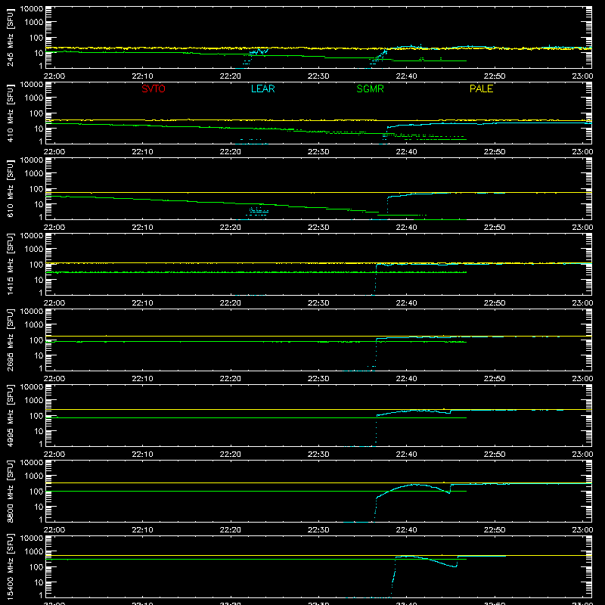Select the 245 MHz [SFU] axis title
The image size is (605, 605).
click(x=10, y=37)
